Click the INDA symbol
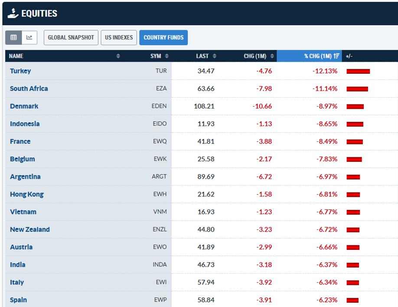 coord(160,265)
